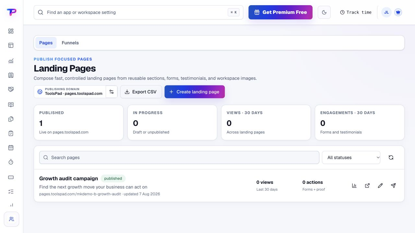Toggle dark mode moon button
Viewport: 415px width, 233px height.
pyautogui.click(x=324, y=12)
